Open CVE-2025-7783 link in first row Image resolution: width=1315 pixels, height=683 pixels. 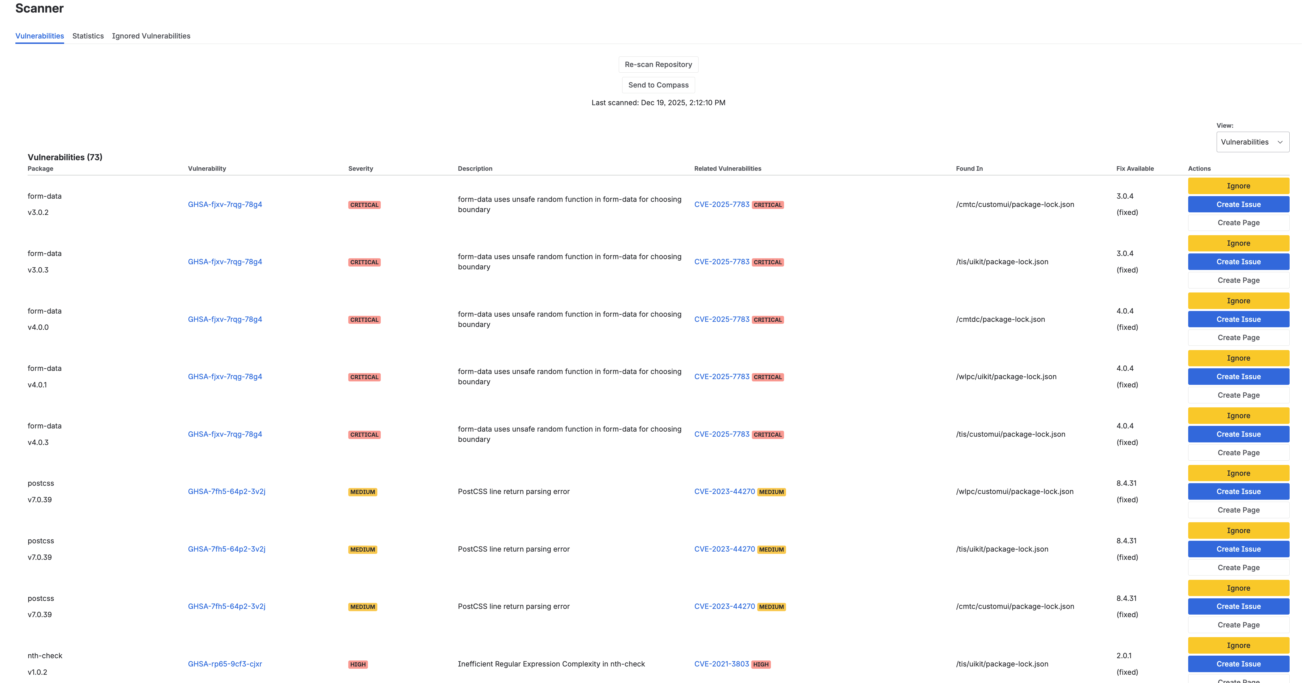pos(721,204)
